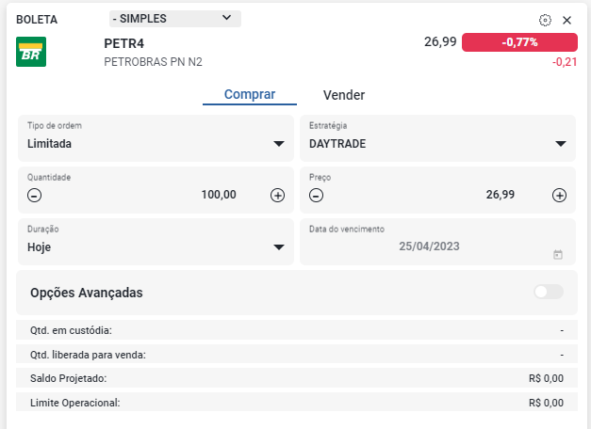Edit the quantity value 100,00
Image resolution: width=591 pixels, height=429 pixels.
click(219, 195)
